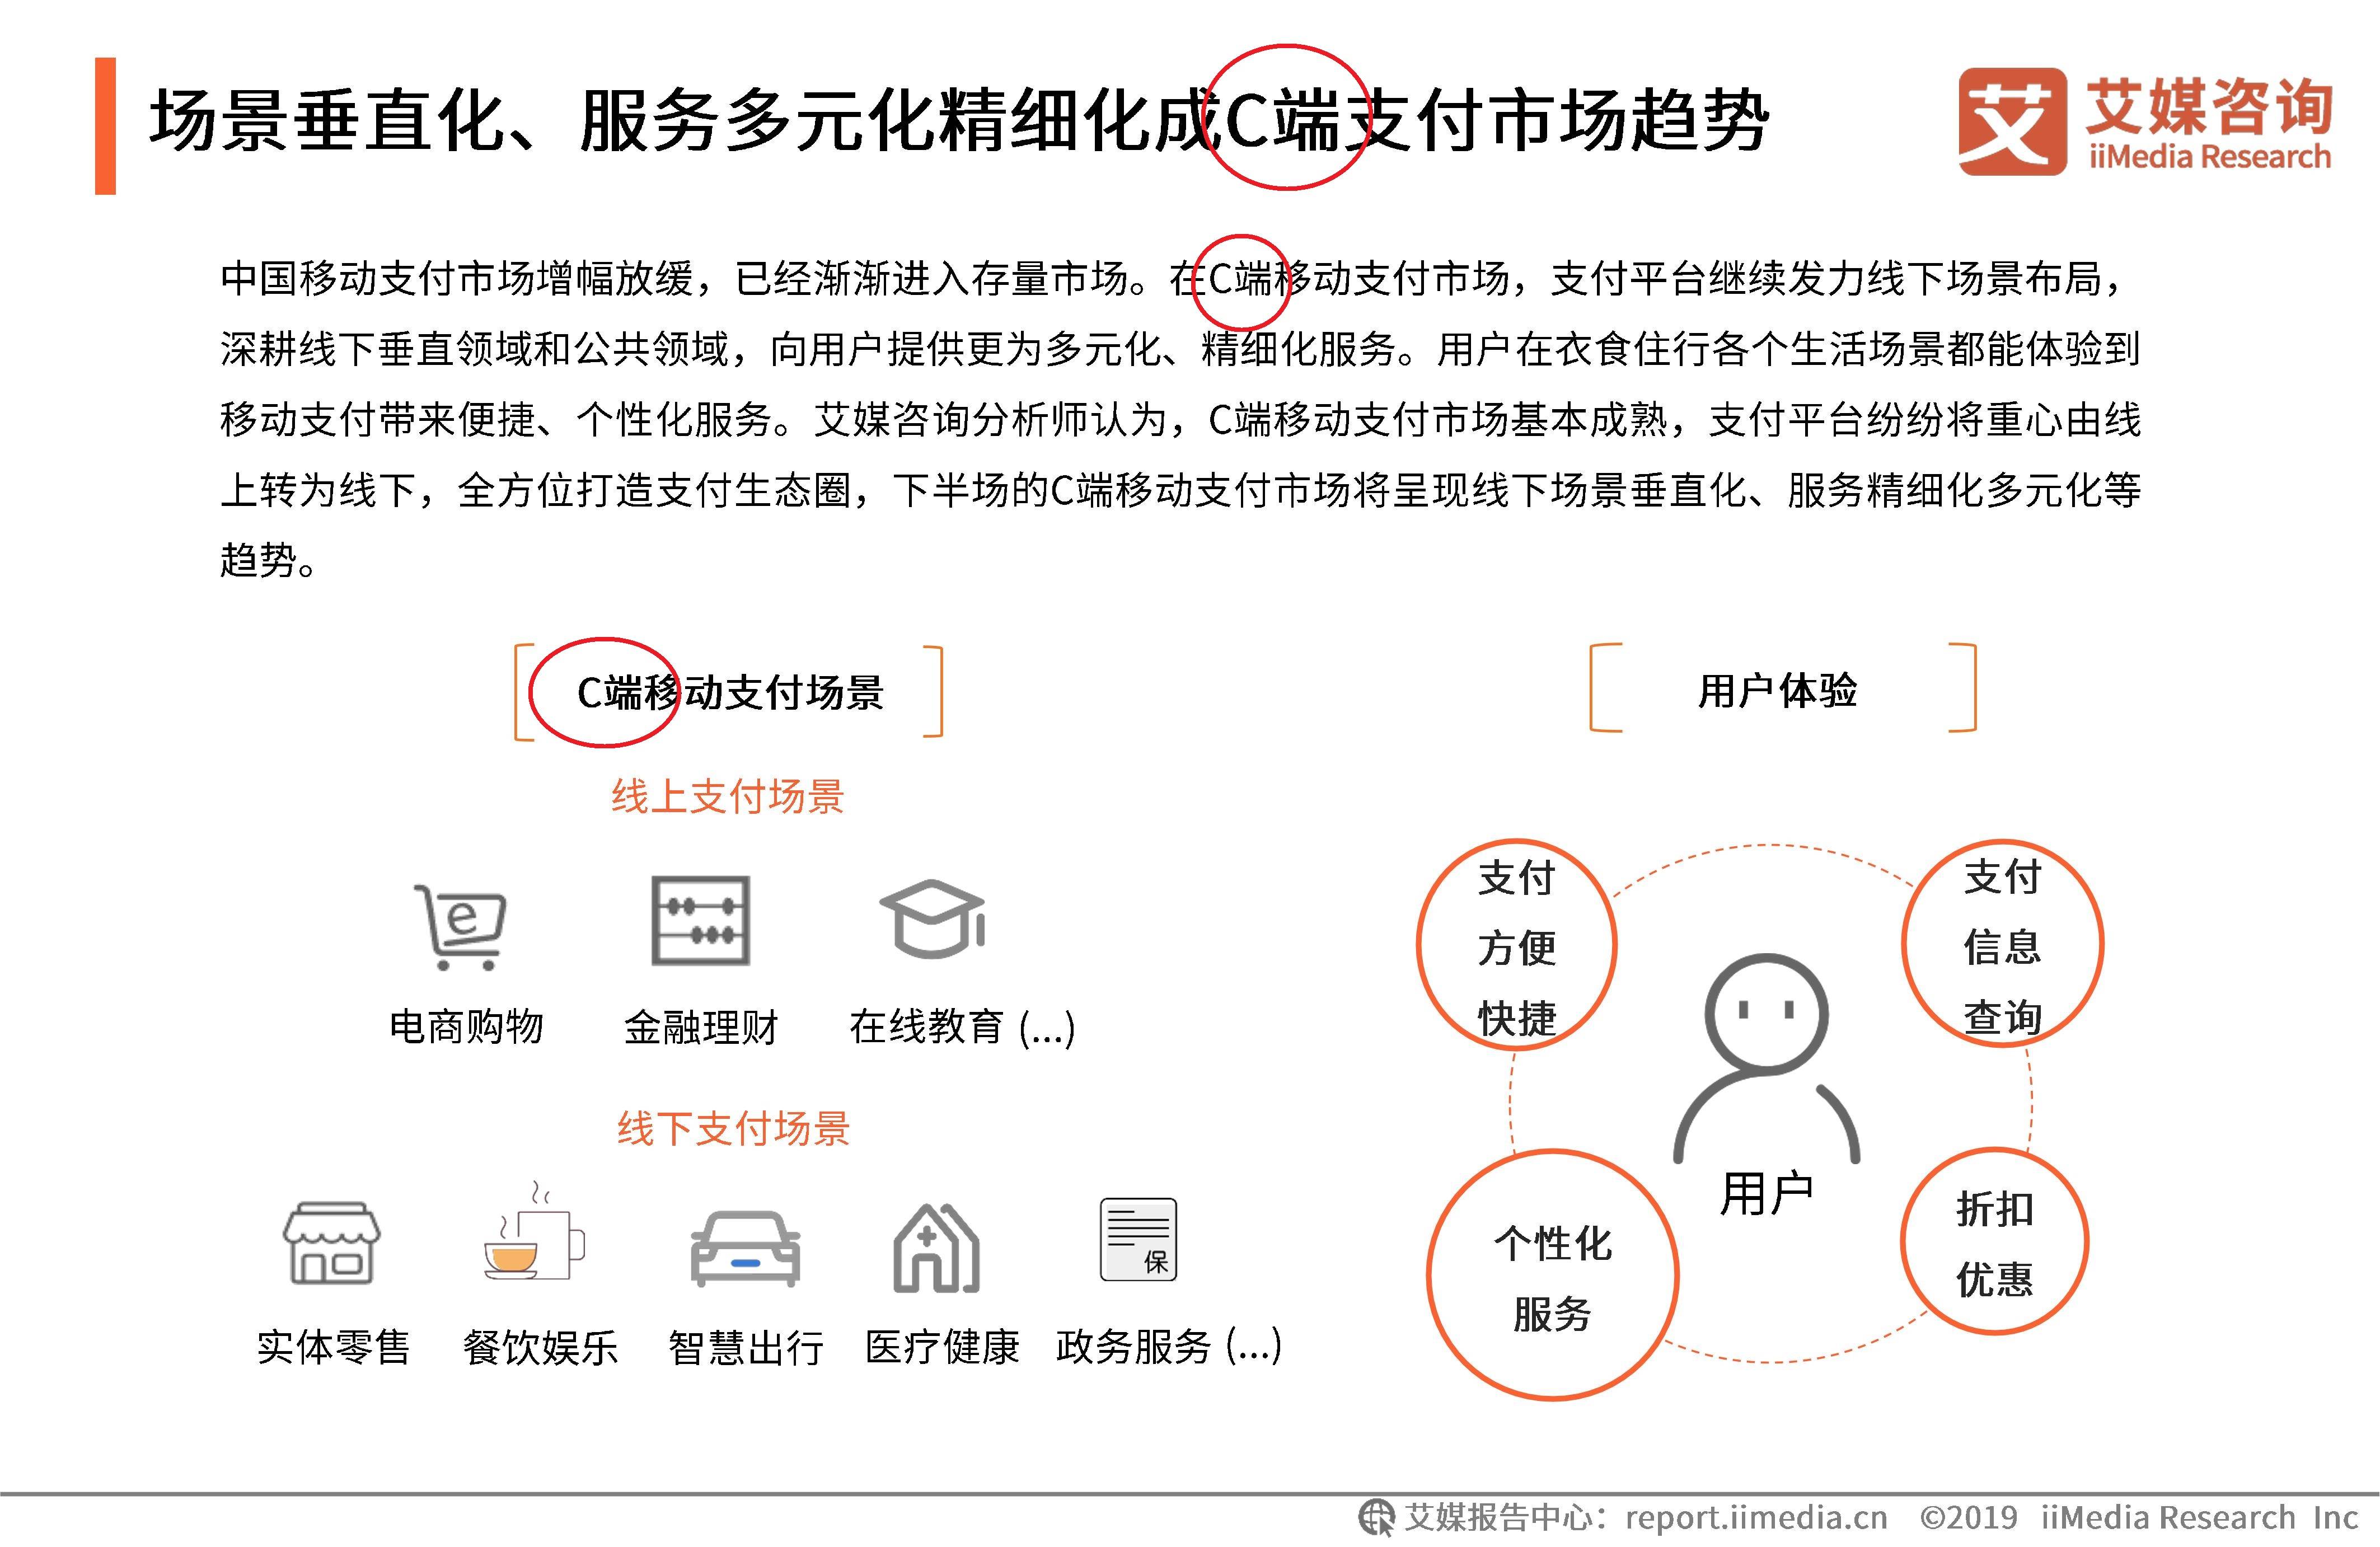Select the 个性化服务 circle
The image size is (2380, 1547).
point(1552,1275)
